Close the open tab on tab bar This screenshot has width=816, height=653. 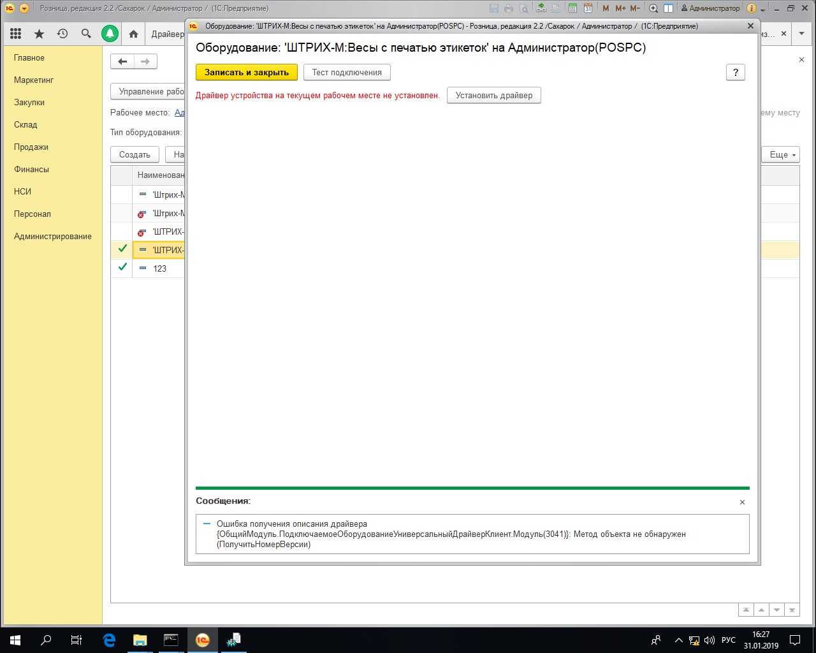(783, 34)
